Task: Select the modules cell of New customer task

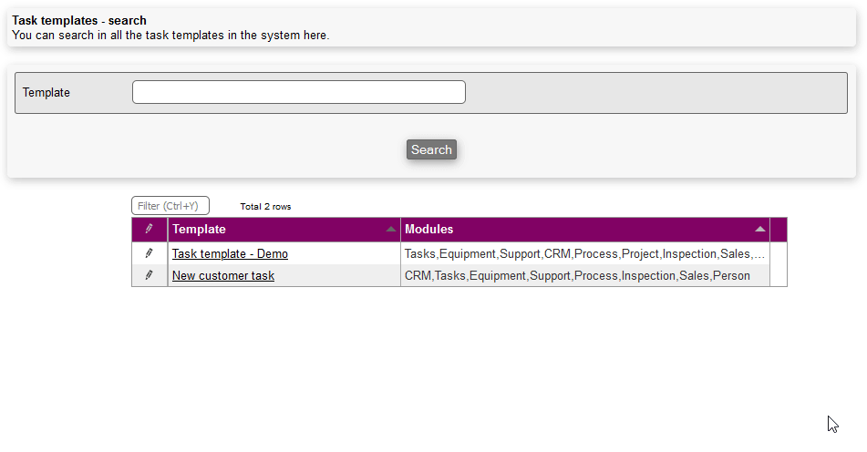Action: click(x=577, y=276)
